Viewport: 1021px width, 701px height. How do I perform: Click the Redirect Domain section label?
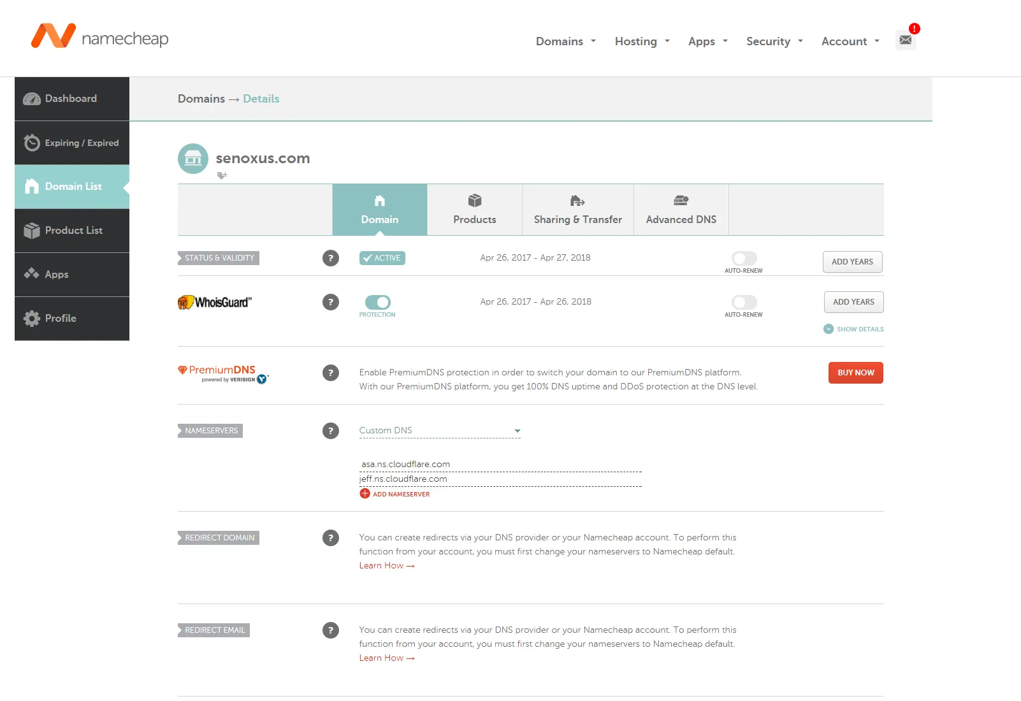pos(219,538)
